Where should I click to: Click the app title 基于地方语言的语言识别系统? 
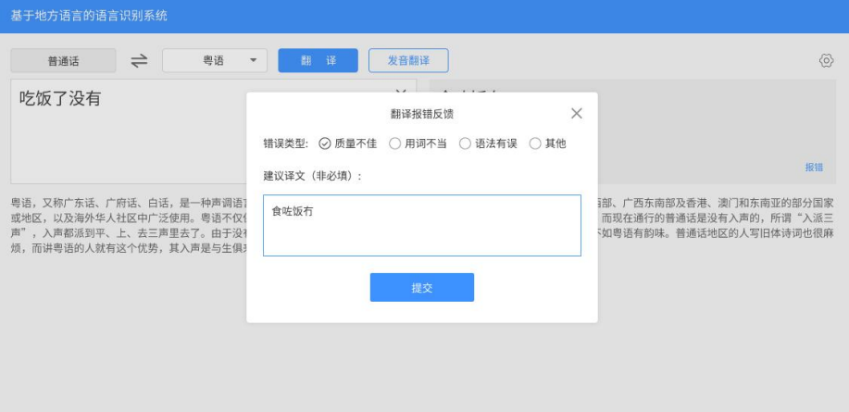[89, 16]
